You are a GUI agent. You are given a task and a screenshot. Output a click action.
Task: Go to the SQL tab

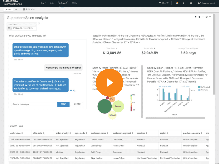tap(52, 3)
